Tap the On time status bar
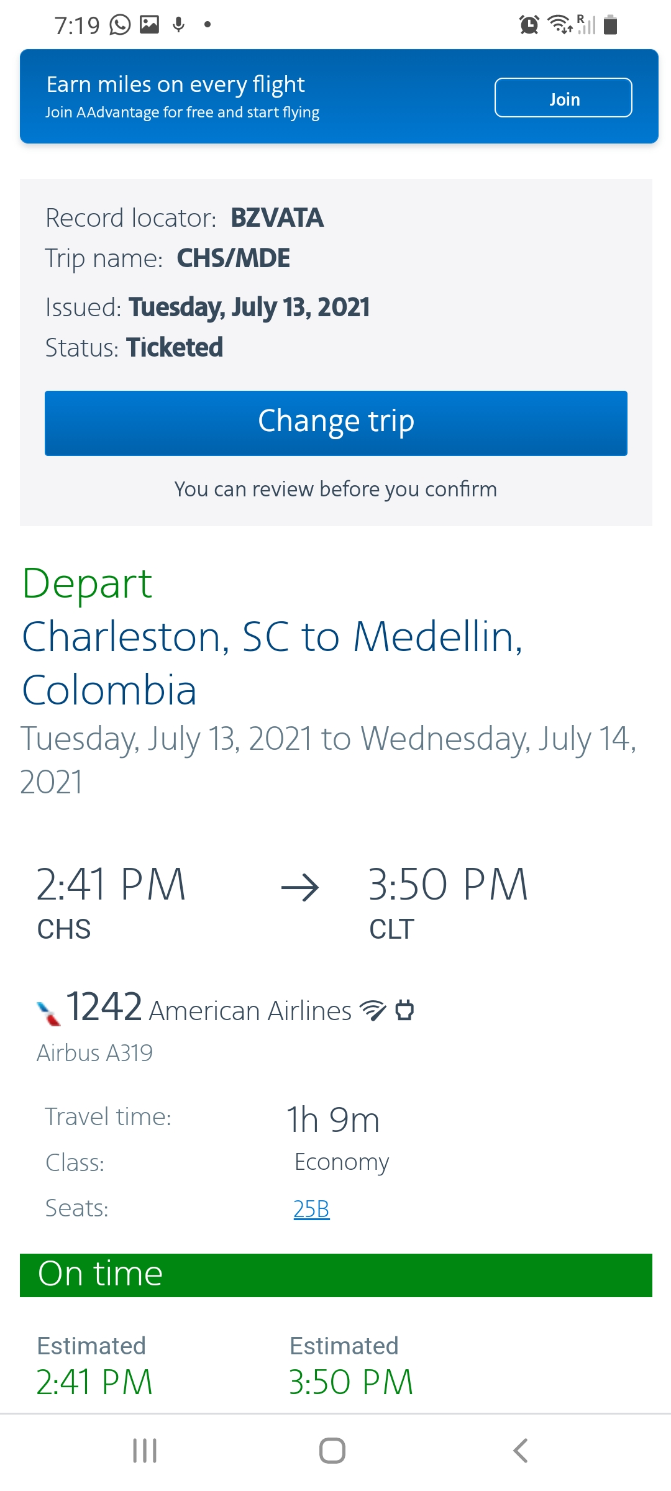Image resolution: width=671 pixels, height=1491 pixels. (335, 1275)
